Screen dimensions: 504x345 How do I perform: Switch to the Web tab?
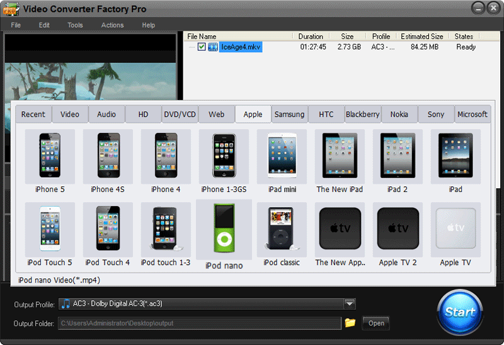[216, 115]
